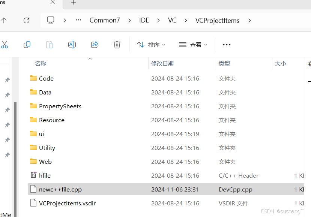Click the VSDIR 文件 type cell
311x217 pixels.
pos(233,204)
